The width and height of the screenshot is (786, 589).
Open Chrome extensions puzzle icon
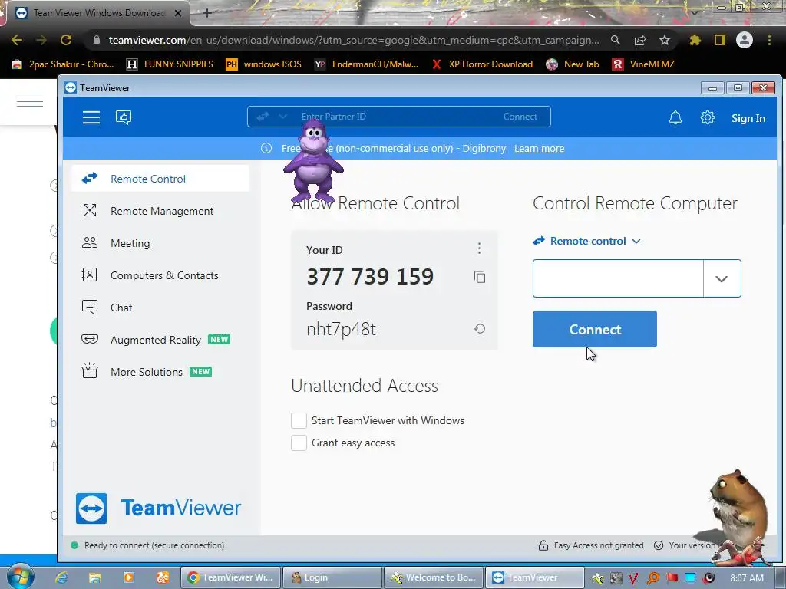point(695,40)
